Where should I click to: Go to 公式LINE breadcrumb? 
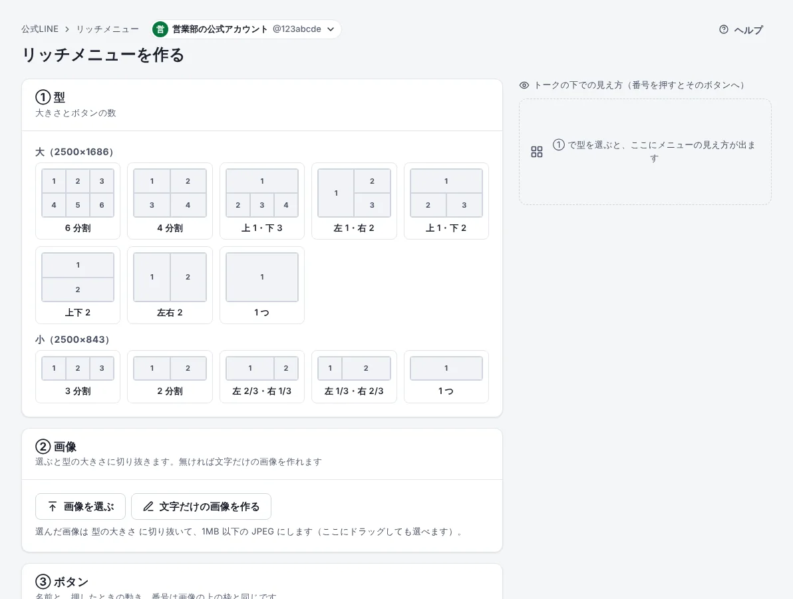(x=40, y=29)
